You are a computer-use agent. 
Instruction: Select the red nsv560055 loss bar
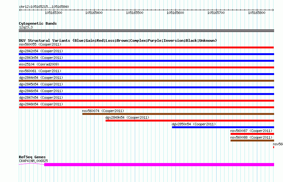[146, 47]
